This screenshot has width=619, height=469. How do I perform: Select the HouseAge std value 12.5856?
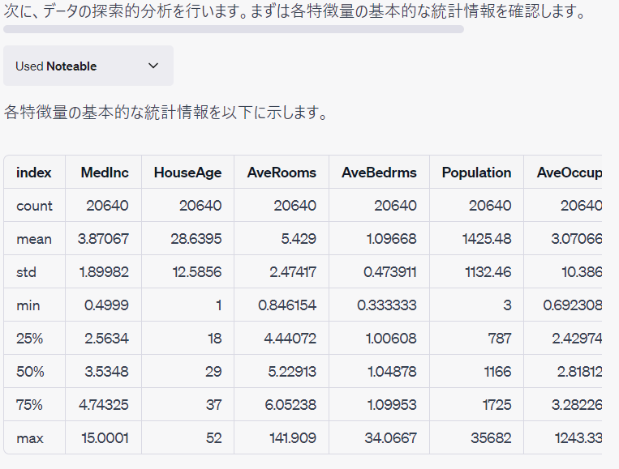tap(195, 272)
